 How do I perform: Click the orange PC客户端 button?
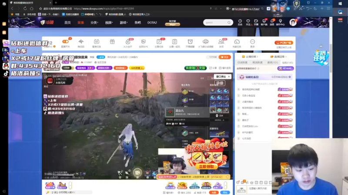tap(284, 42)
